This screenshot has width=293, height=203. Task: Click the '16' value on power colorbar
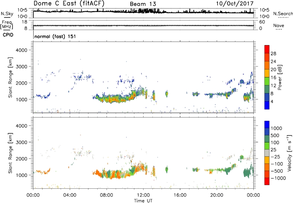tap(273, 78)
